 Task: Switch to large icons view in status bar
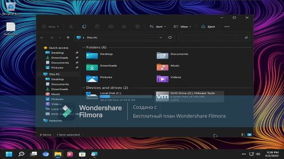pos(249,135)
